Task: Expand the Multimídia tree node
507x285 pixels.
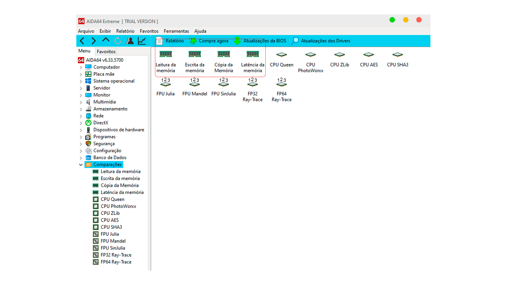Action: [81, 102]
